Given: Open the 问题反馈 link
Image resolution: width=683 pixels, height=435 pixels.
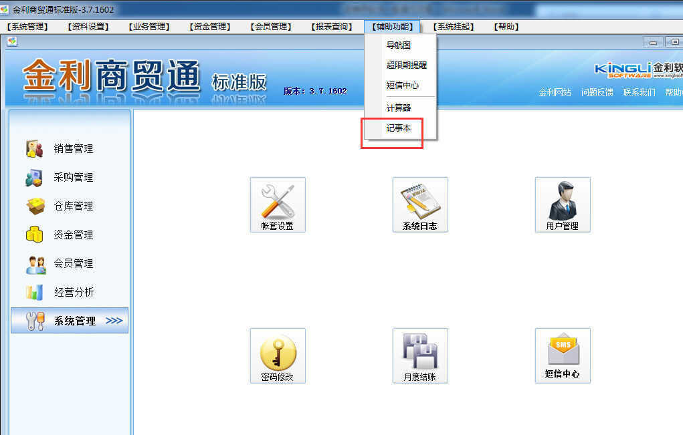Looking at the screenshot, I should (x=597, y=92).
